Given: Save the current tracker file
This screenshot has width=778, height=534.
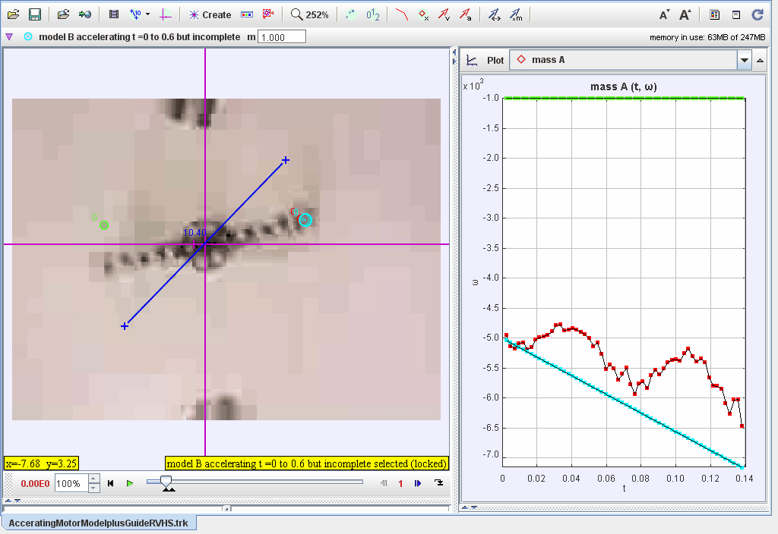Looking at the screenshot, I should 35,14.
